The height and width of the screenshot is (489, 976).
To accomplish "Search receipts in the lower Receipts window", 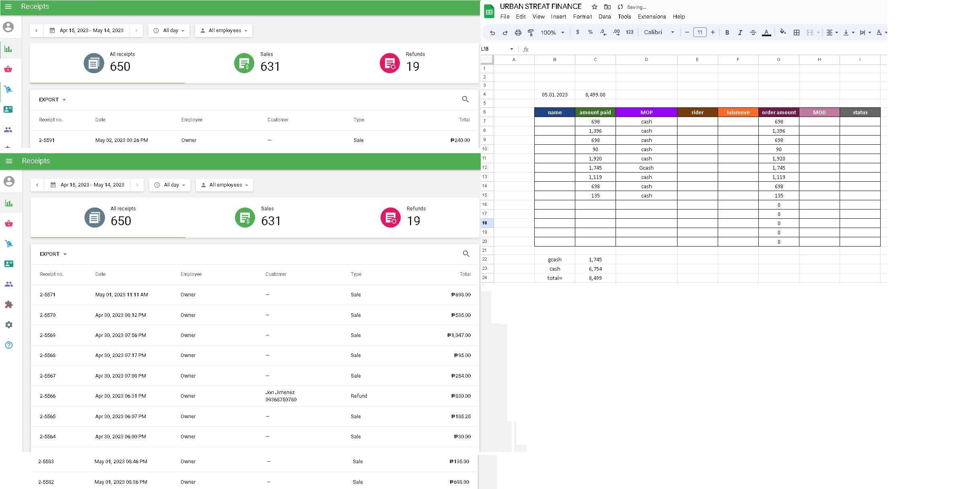I will click(x=466, y=254).
